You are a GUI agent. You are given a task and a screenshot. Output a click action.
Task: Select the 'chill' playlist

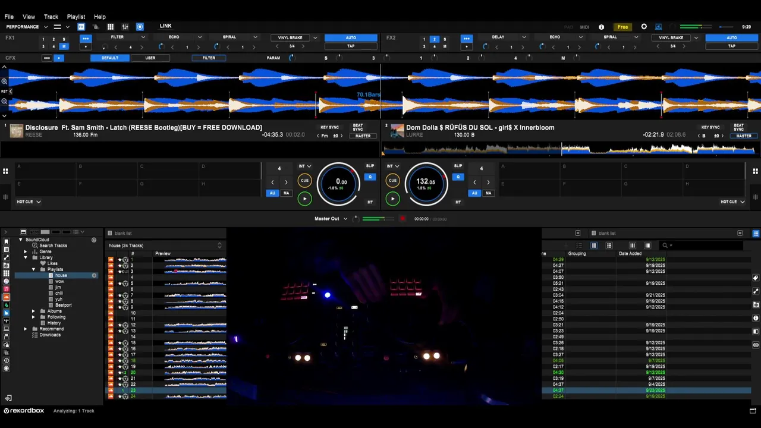[59, 293]
